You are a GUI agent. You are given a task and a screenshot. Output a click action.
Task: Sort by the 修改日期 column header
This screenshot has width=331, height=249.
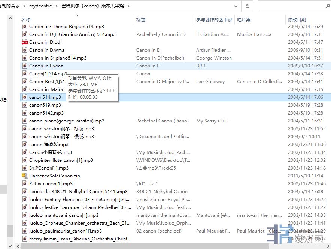(297, 19)
